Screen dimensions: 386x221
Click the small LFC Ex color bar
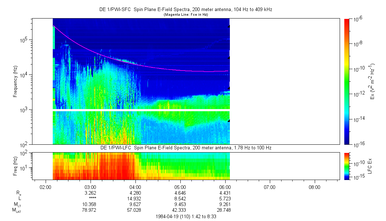pyautogui.click(x=347, y=166)
